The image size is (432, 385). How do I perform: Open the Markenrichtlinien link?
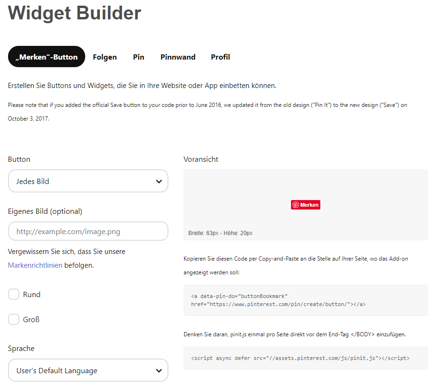click(35, 265)
